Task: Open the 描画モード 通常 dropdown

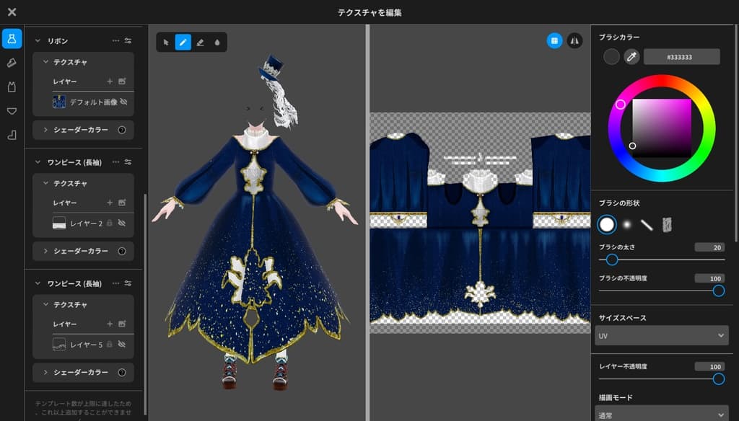Action: click(661, 414)
